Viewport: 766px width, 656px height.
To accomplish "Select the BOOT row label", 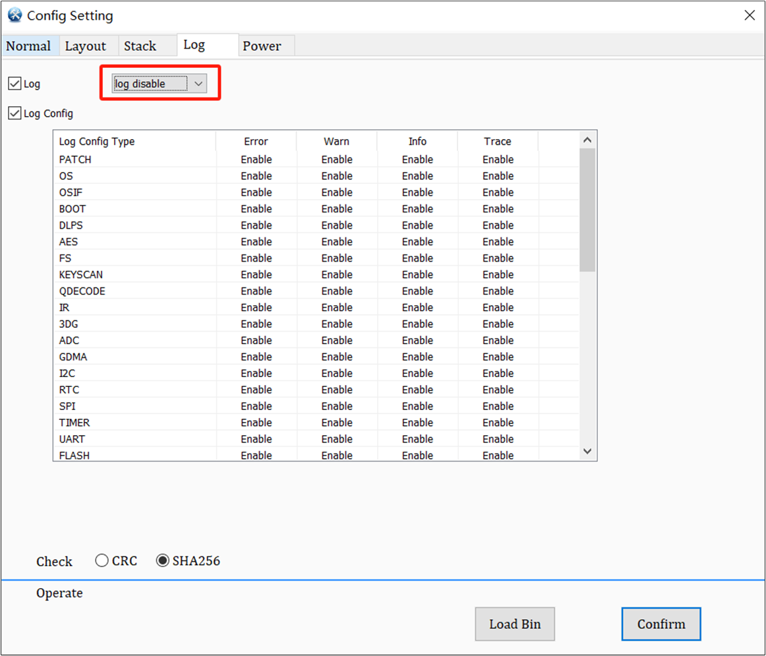I will pos(73,209).
